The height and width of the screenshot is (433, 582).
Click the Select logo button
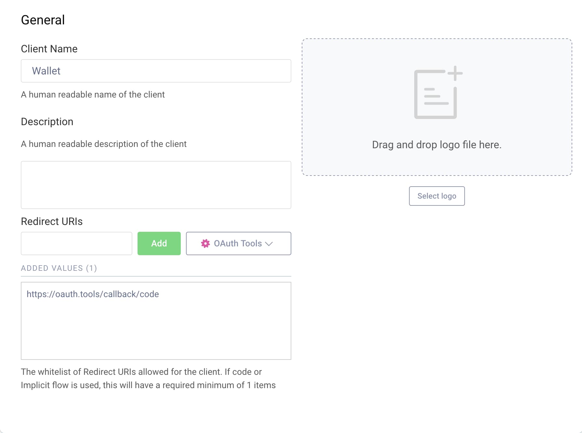point(437,196)
